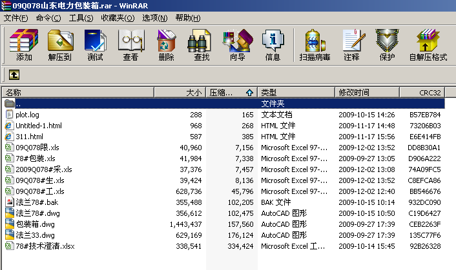Open the 收藏夹(O) menu

[x=118, y=18]
